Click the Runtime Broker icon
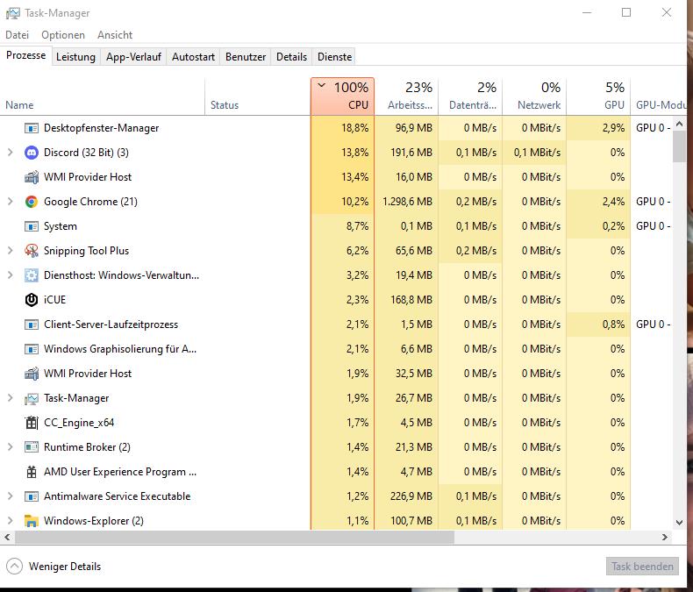Image resolution: width=693 pixels, height=592 pixels. (x=32, y=447)
